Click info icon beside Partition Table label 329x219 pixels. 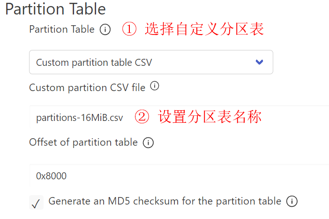(105, 30)
